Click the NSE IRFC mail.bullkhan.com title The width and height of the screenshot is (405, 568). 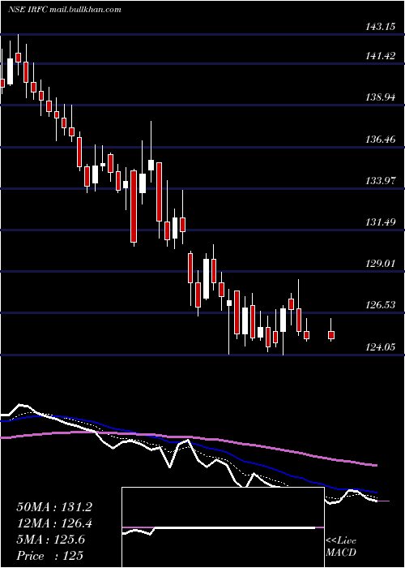click(64, 10)
